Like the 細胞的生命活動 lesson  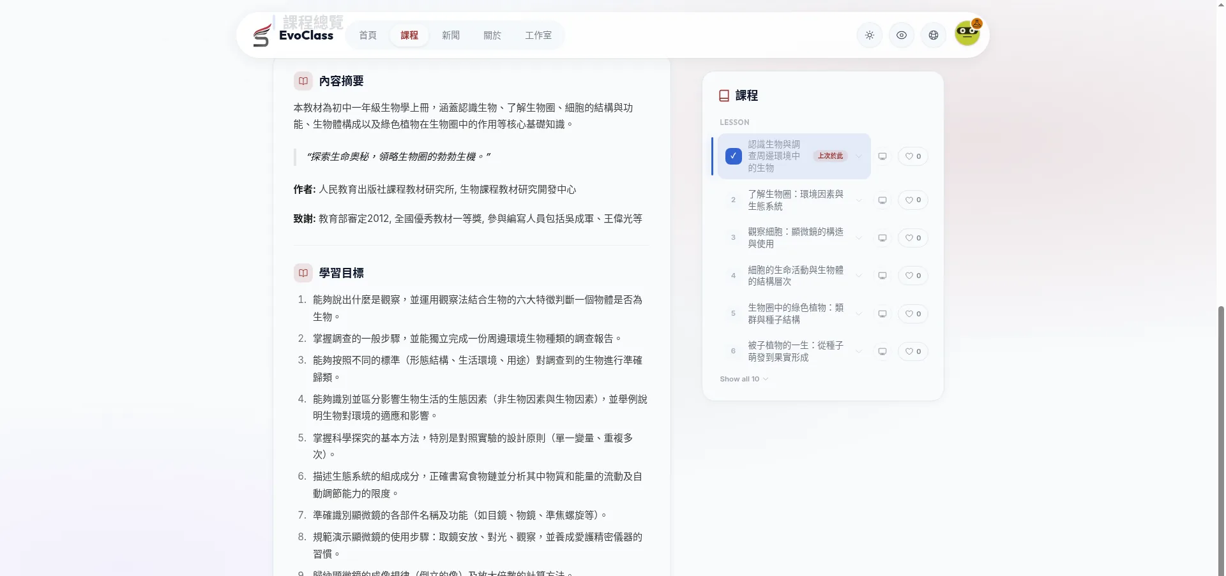pos(913,276)
